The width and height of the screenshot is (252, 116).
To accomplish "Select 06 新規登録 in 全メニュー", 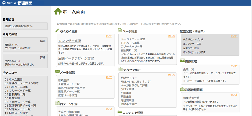I will (12, 98).
